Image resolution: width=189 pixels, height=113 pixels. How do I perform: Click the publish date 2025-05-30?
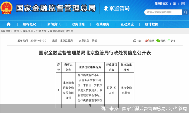coord(38,41)
